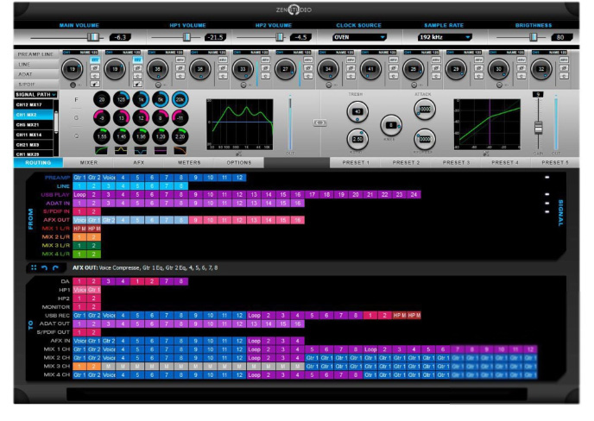Select the low-cut EQ filter shape icon
Image resolution: width=594 pixels, height=421 pixels.
pos(103,150)
